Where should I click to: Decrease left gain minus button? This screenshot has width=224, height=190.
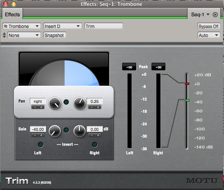35,135
